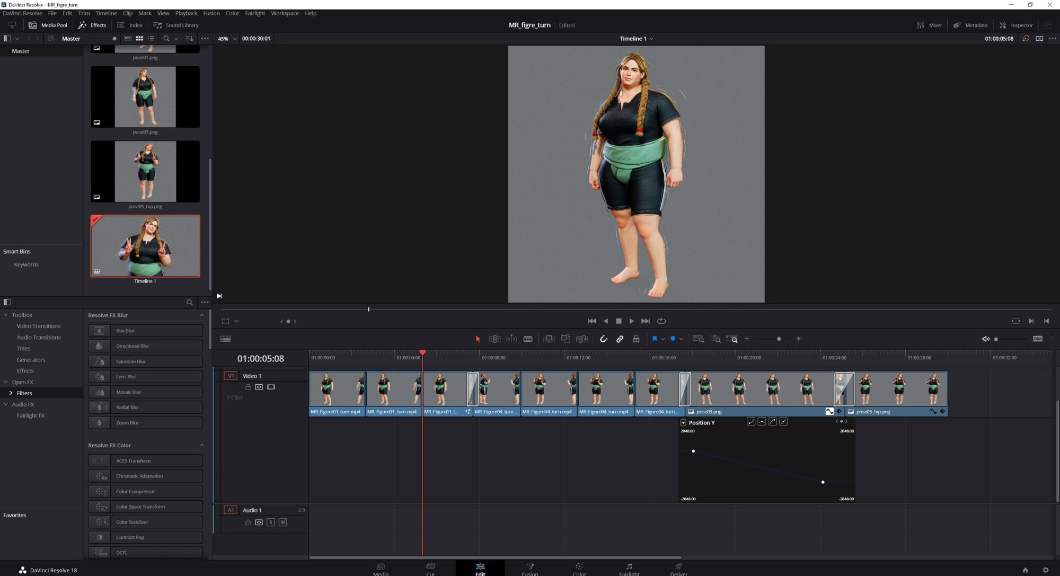Viewport: 1060px width, 576px height.
Task: Enable loop playback icon
Action: [x=661, y=321]
